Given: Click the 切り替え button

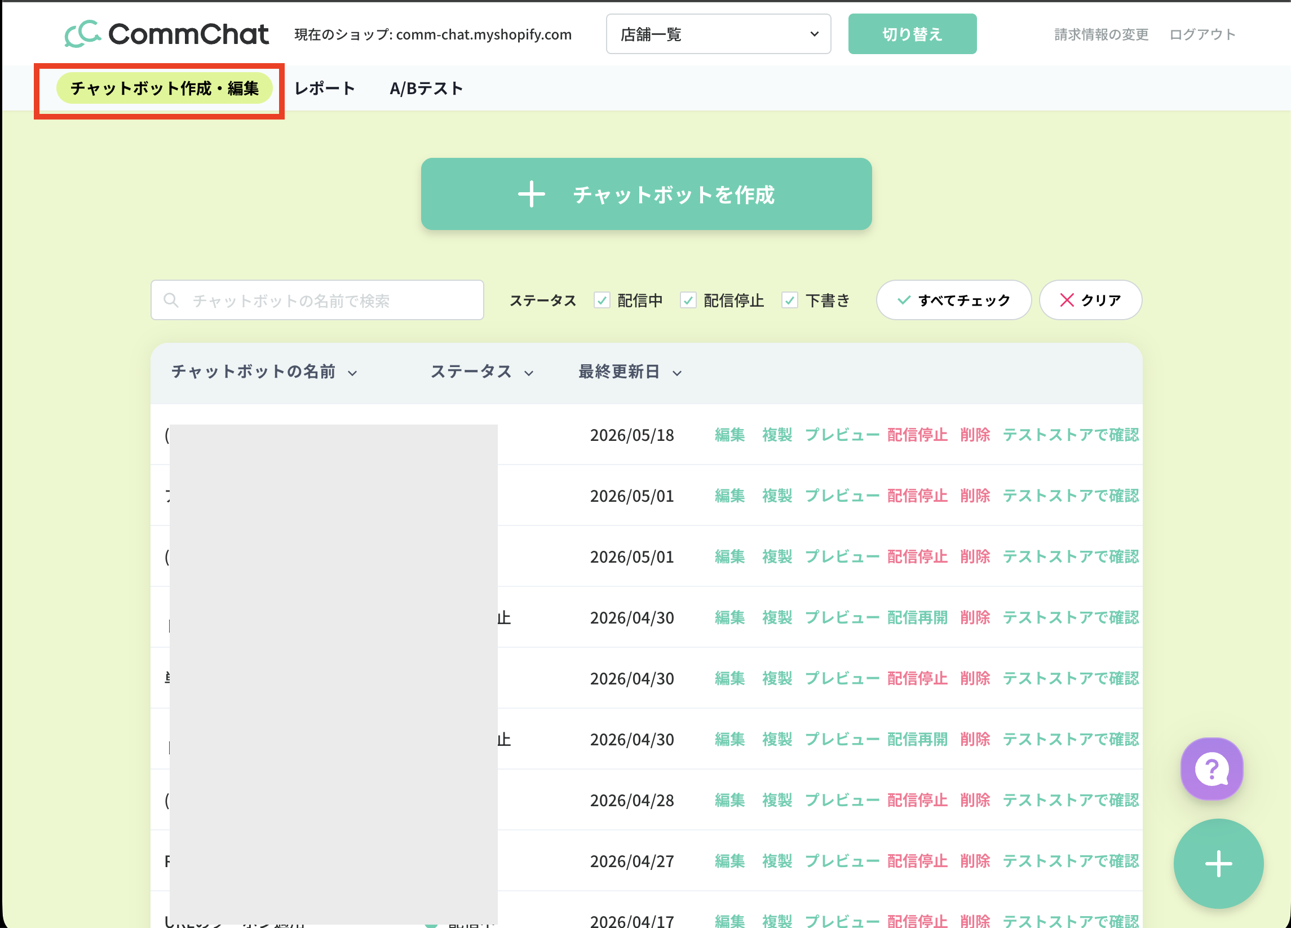Looking at the screenshot, I should tap(912, 34).
